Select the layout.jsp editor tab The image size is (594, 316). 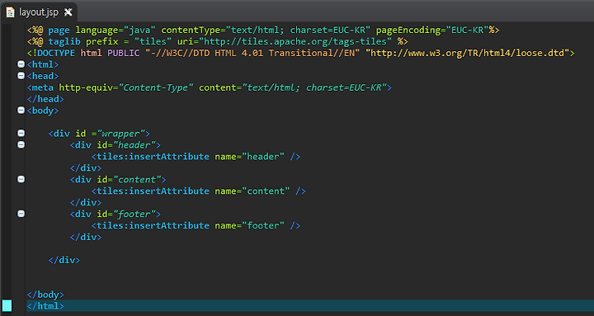39,12
